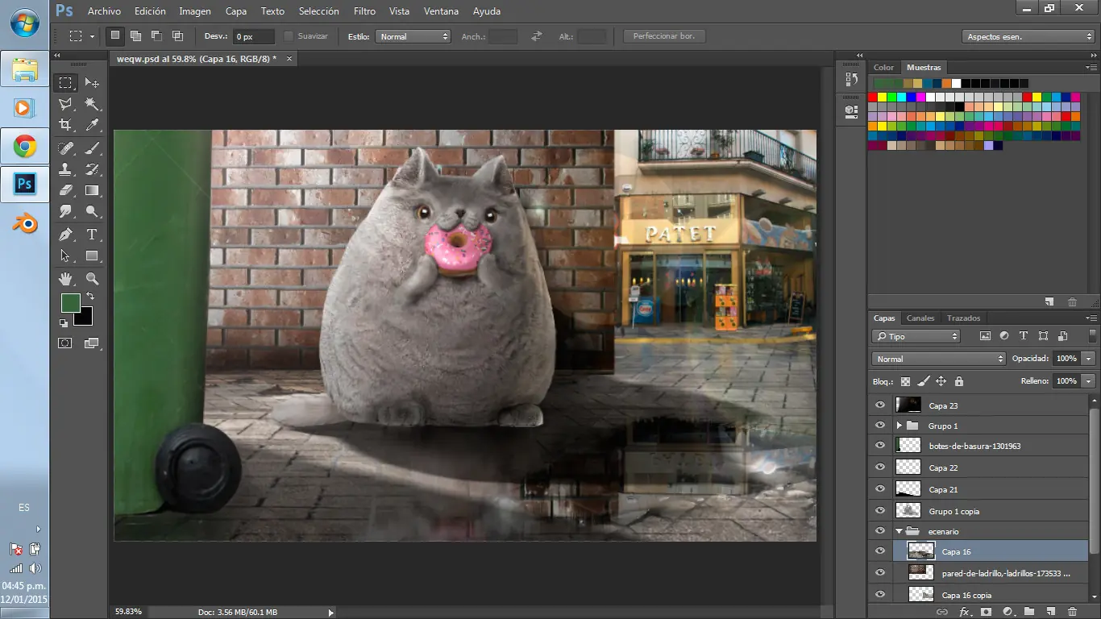Create a new group folder
Image resolution: width=1101 pixels, height=619 pixels.
(x=1029, y=612)
